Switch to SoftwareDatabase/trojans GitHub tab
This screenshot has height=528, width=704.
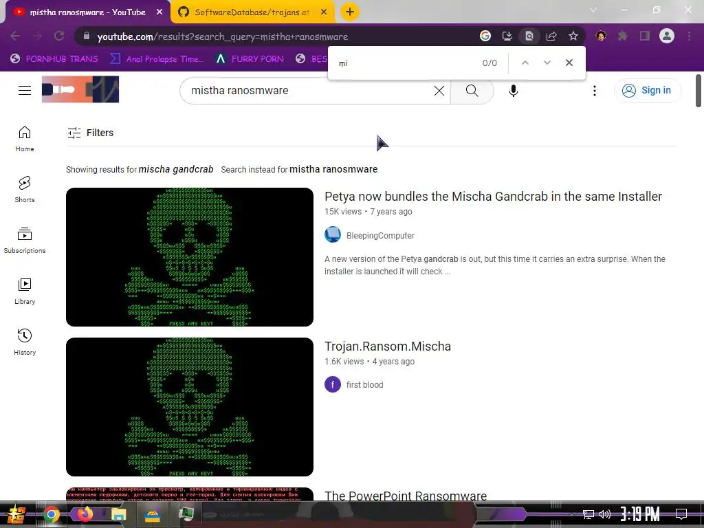(x=252, y=12)
